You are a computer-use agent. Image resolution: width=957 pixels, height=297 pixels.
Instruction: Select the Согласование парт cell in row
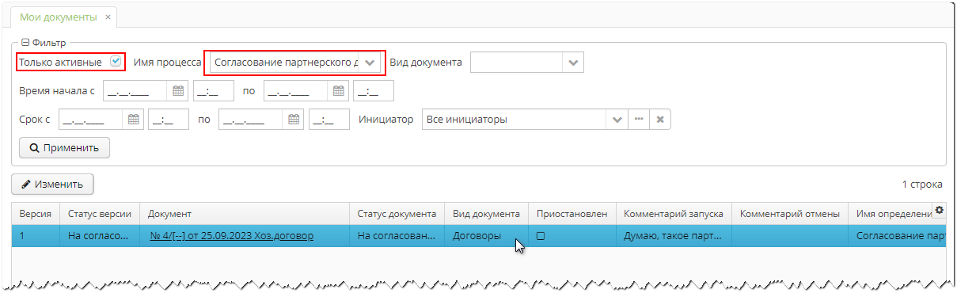(898, 236)
